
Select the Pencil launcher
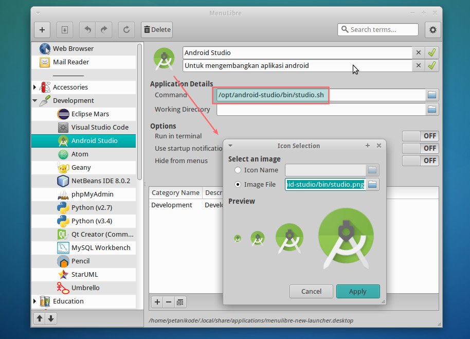pos(84,261)
